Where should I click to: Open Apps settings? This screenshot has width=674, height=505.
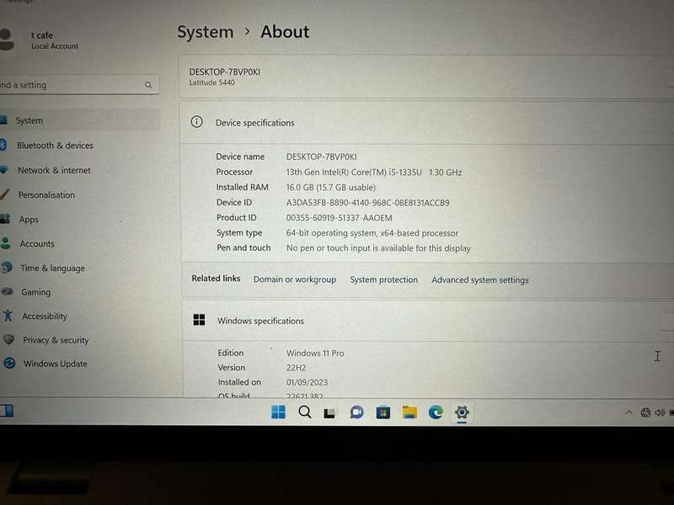[79, 220]
